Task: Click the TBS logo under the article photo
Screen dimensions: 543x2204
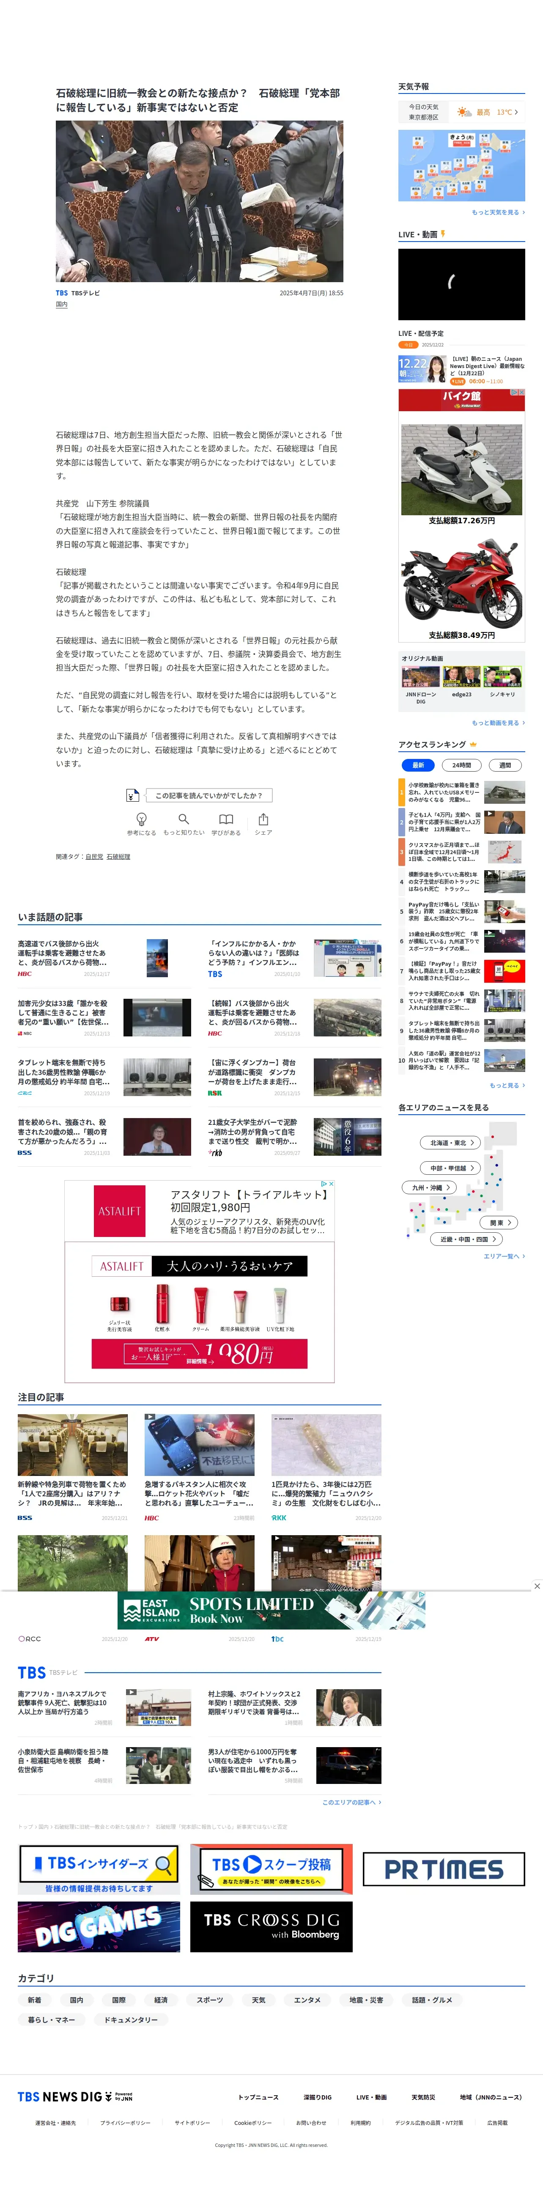Action: pos(62,293)
